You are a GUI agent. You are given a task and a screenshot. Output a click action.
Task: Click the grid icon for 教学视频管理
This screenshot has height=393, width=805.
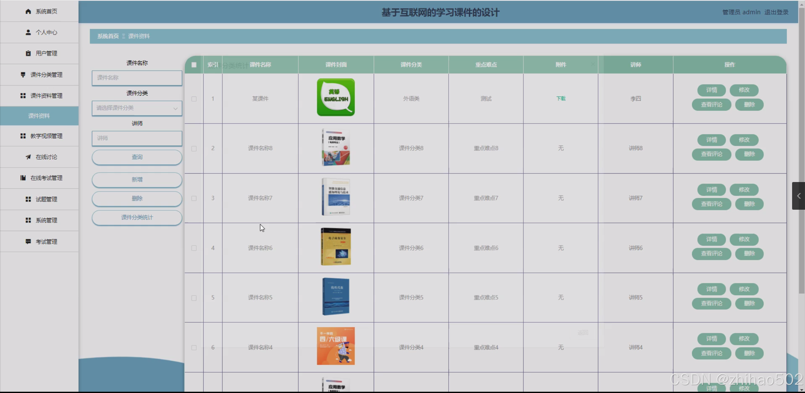23,136
